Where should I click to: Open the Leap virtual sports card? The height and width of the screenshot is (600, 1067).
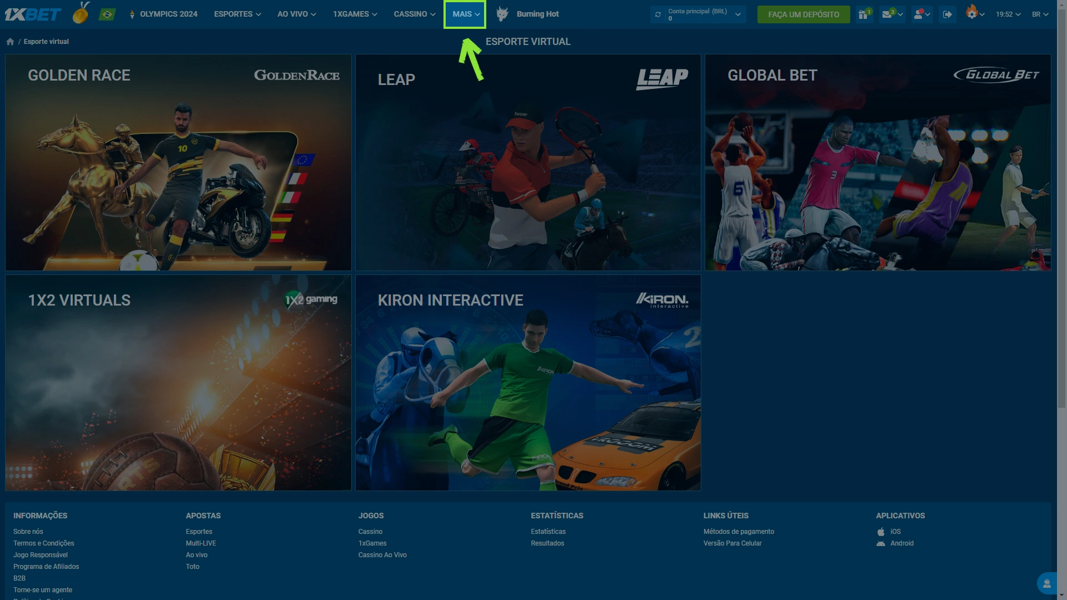[528, 162]
